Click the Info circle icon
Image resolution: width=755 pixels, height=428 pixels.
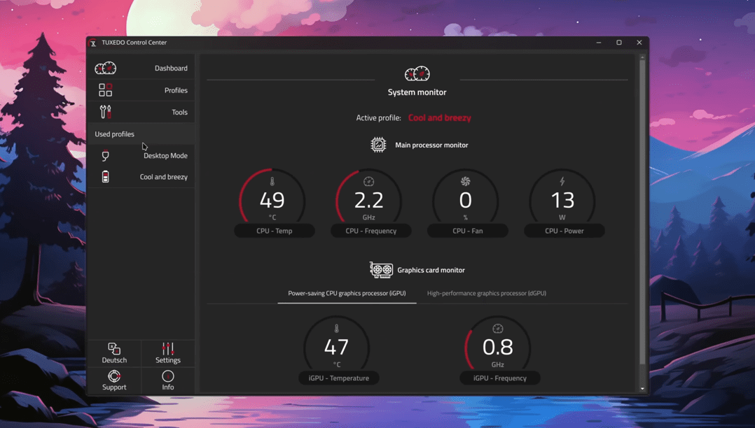click(168, 376)
